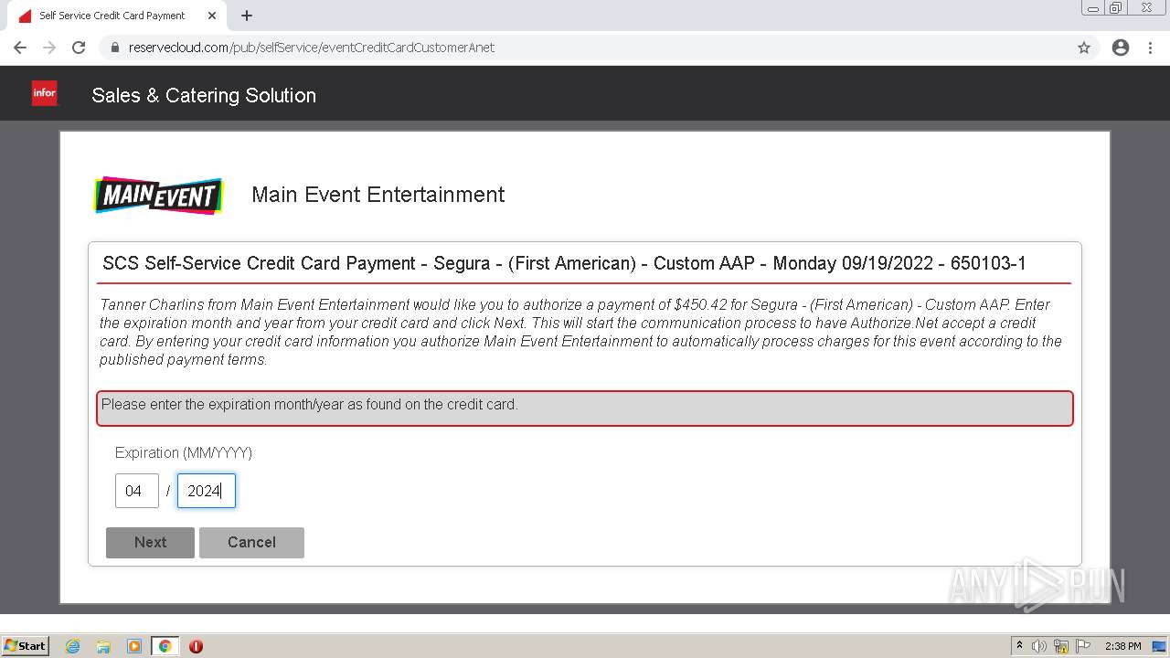
Task: Open network status tray icon
Action: (x=1061, y=646)
